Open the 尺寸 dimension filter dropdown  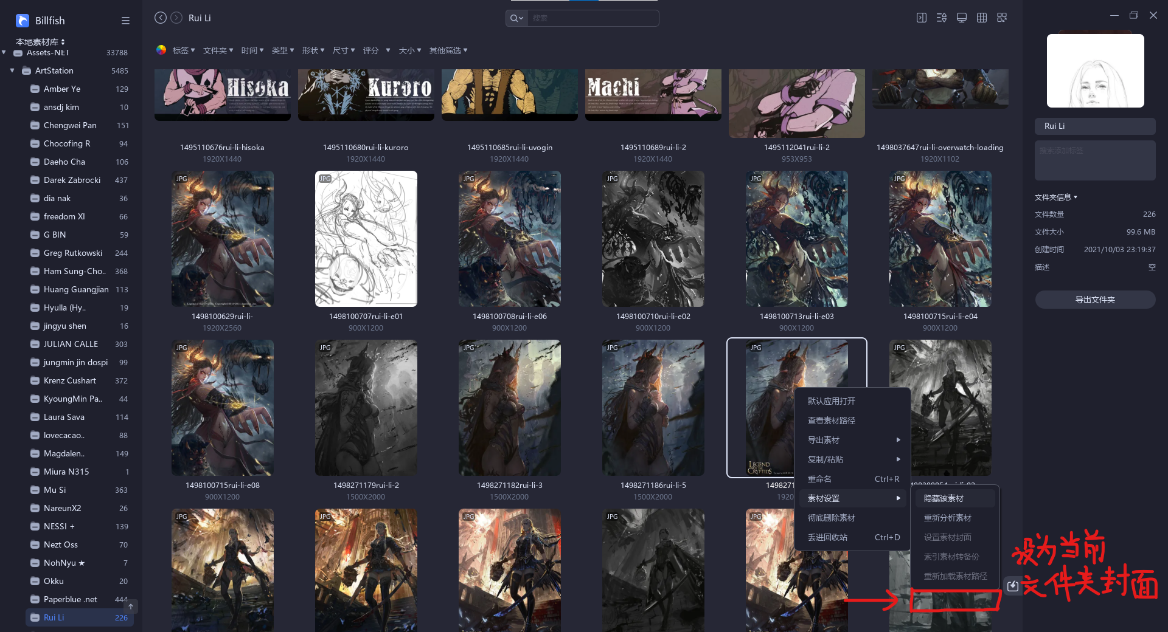[344, 50]
